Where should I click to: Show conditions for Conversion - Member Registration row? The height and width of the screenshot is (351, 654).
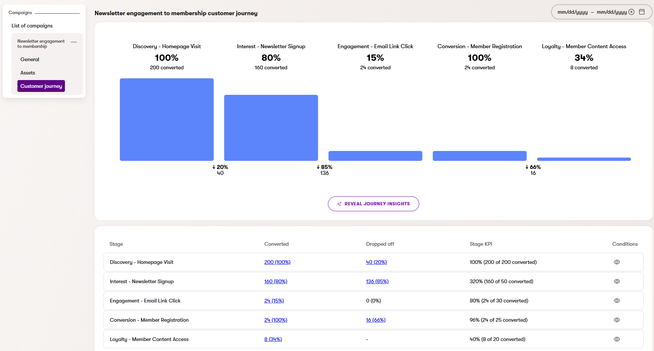(x=617, y=319)
